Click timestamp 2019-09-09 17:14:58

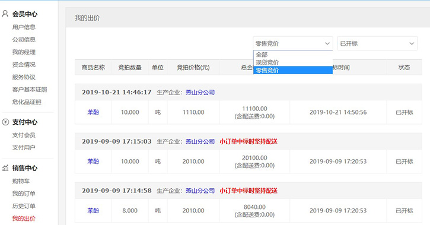[x=117, y=191]
